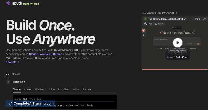Click the 3 min 55 sec speed label
The image size is (208, 110).
182,57
